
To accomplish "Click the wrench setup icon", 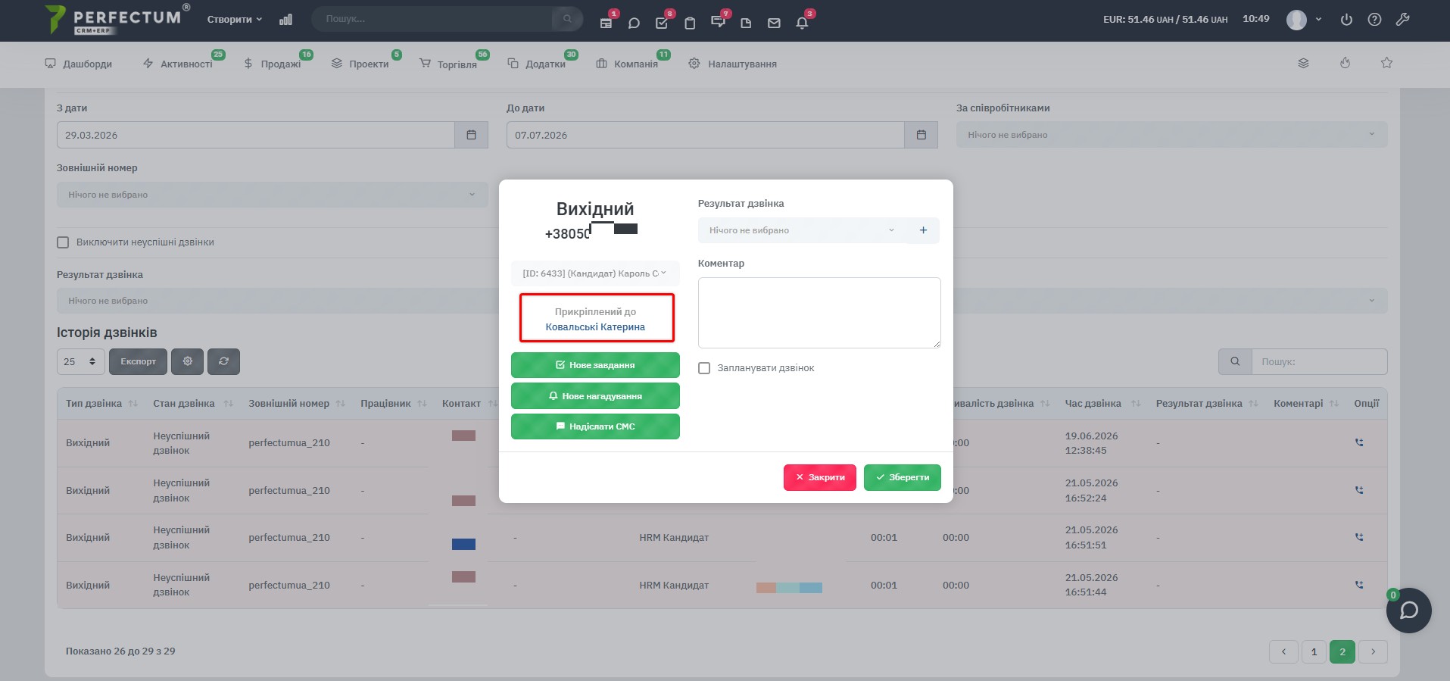I will pos(1402,20).
